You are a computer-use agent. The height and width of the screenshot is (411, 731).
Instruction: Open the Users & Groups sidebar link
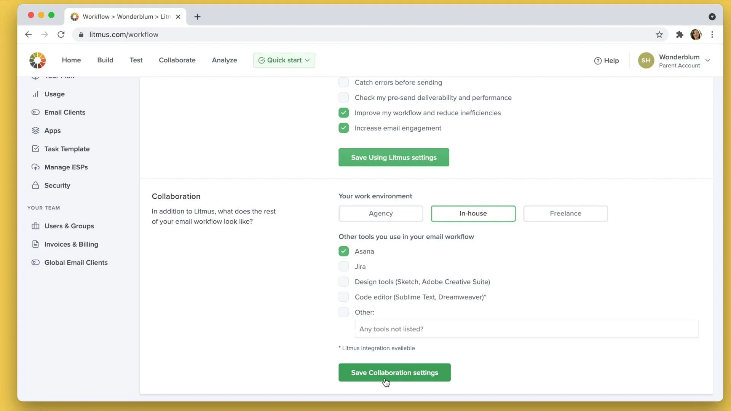pos(69,226)
